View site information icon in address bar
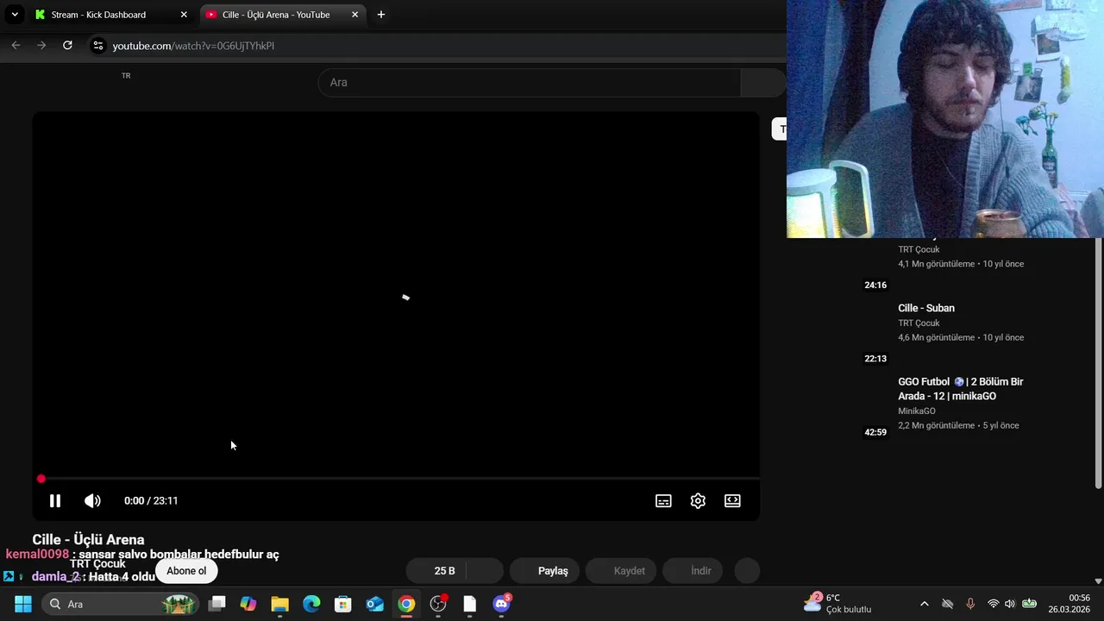Screen dimensions: 1104x621 (98, 46)
